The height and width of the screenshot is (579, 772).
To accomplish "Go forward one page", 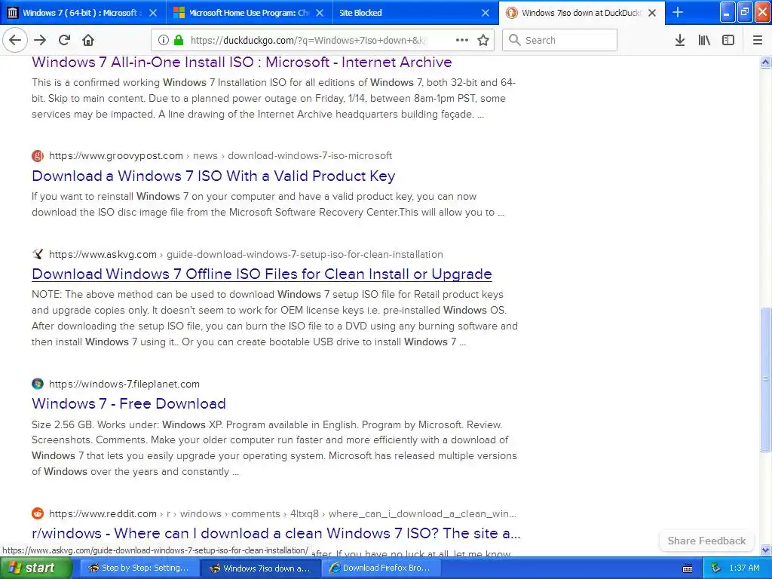I will point(40,40).
